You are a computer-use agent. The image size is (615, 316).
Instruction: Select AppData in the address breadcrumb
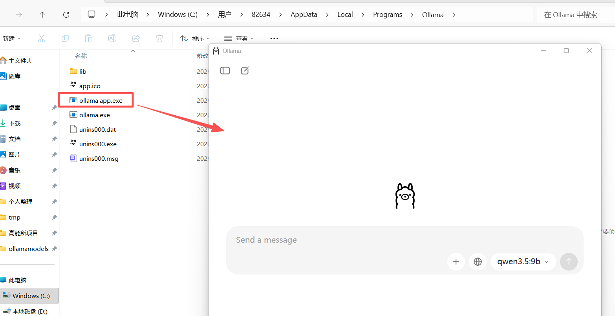click(x=304, y=15)
